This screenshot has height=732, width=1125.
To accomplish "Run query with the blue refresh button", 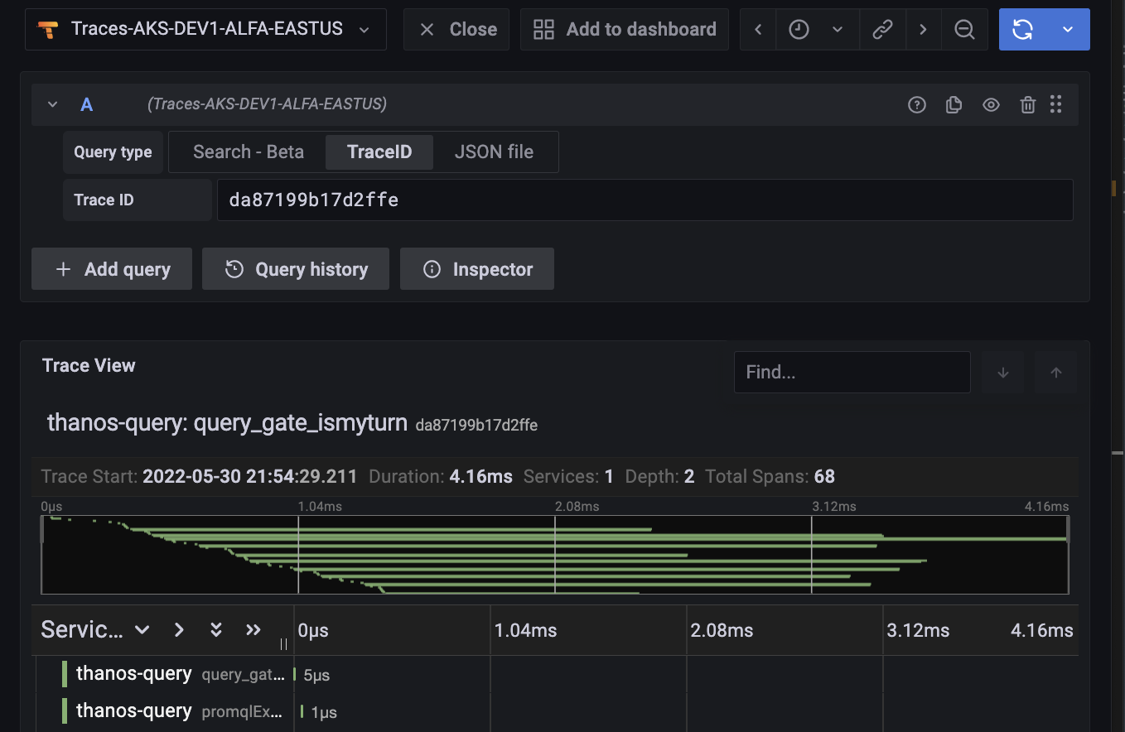I will [x=1023, y=29].
